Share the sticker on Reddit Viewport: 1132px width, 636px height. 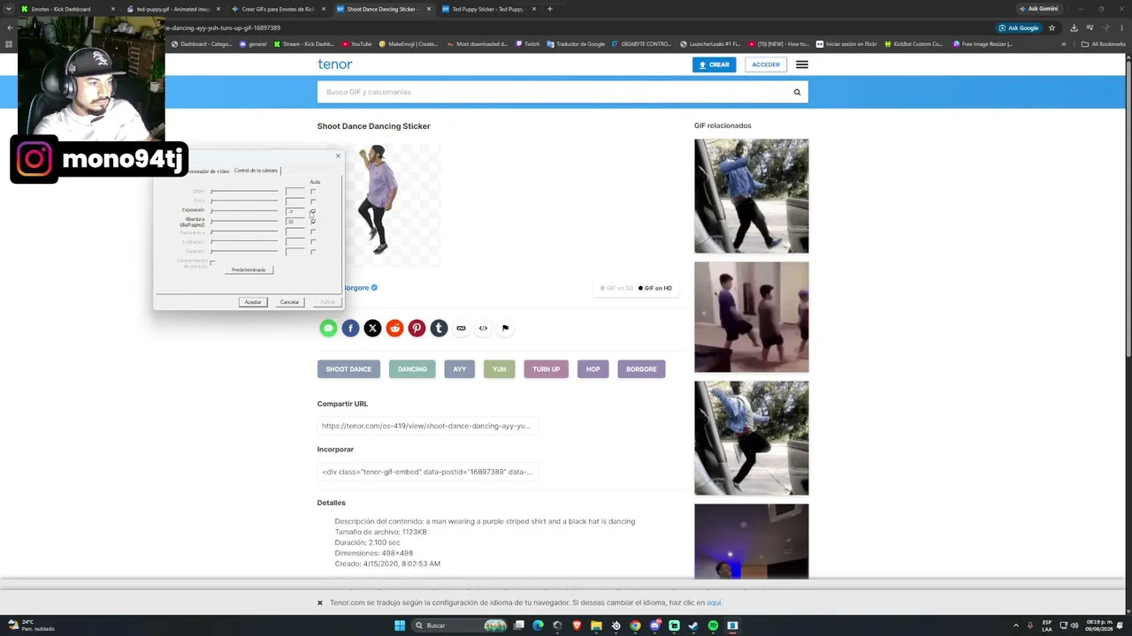pos(394,329)
